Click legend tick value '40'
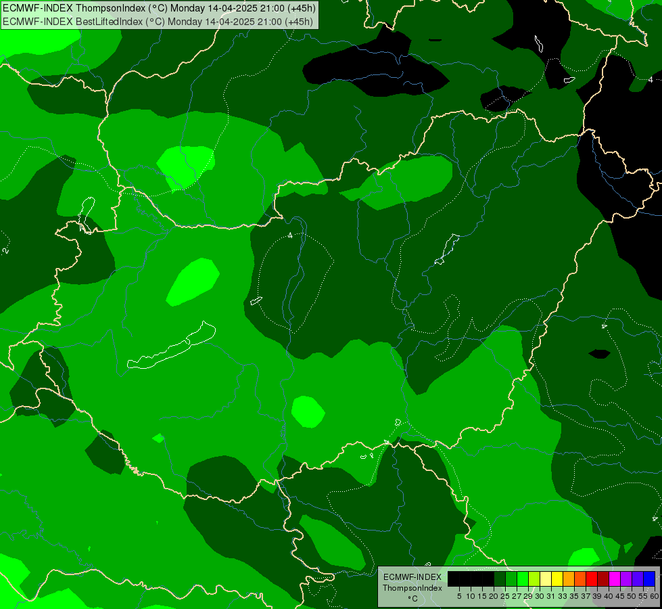 [609, 596]
